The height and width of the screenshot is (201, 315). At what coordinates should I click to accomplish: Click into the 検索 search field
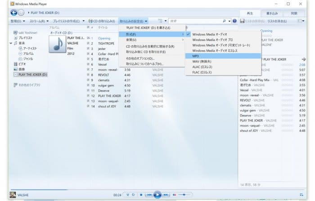tap(196, 21)
